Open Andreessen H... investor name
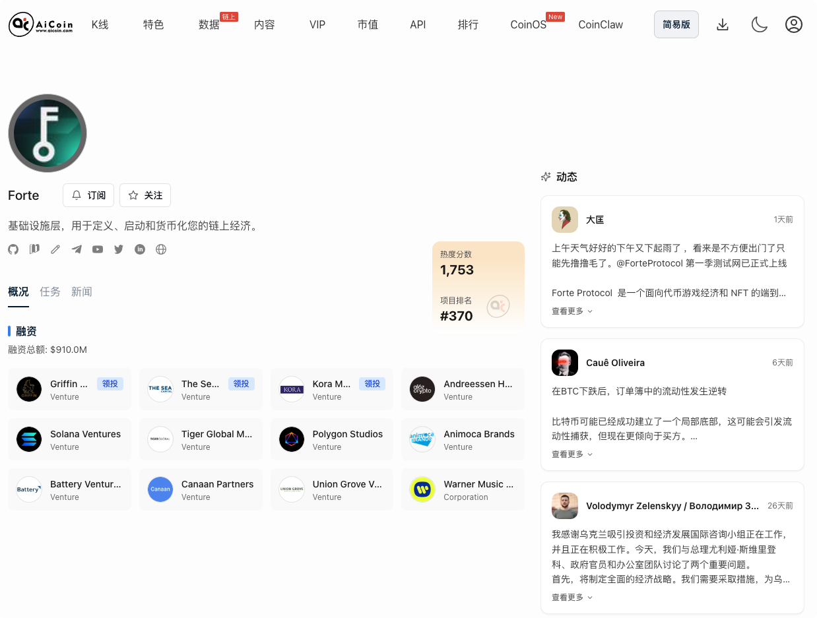The height and width of the screenshot is (618, 817). point(478,384)
